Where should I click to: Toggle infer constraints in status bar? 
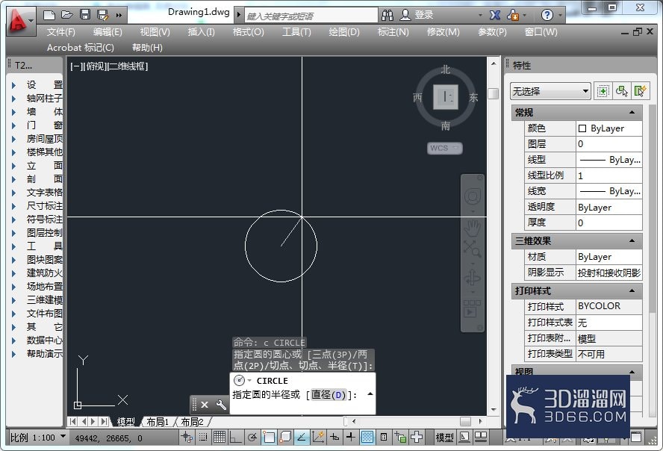pos(187,437)
